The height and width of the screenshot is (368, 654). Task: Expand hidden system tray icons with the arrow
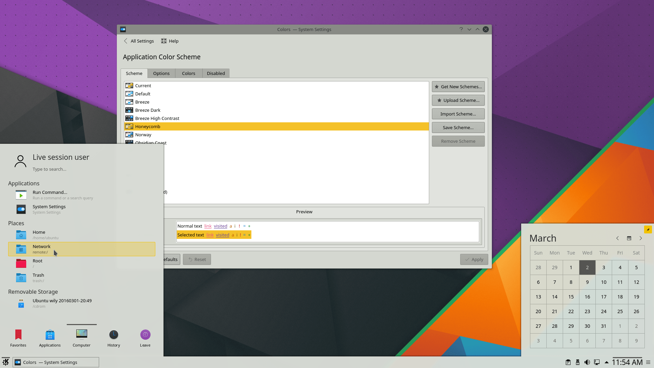(x=607, y=362)
